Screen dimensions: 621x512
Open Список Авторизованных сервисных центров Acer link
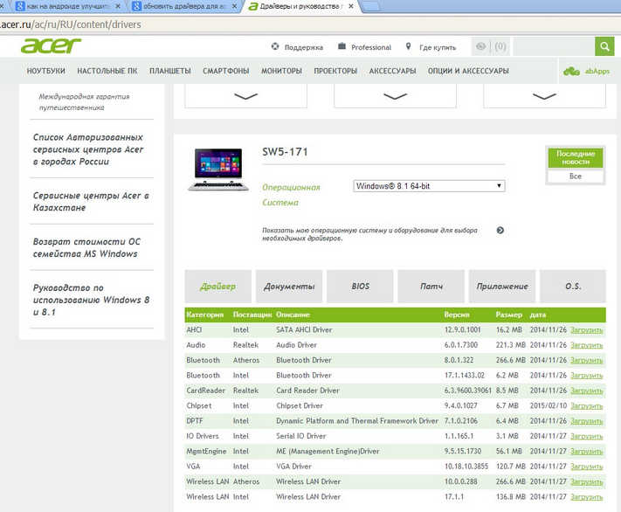88,149
